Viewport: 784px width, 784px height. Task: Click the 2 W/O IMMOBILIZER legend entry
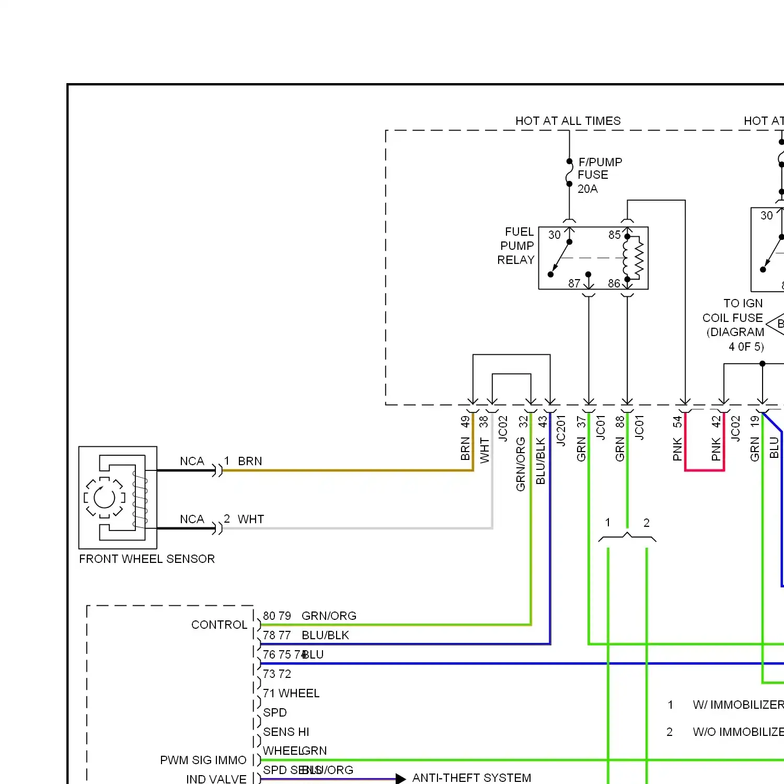click(x=725, y=732)
